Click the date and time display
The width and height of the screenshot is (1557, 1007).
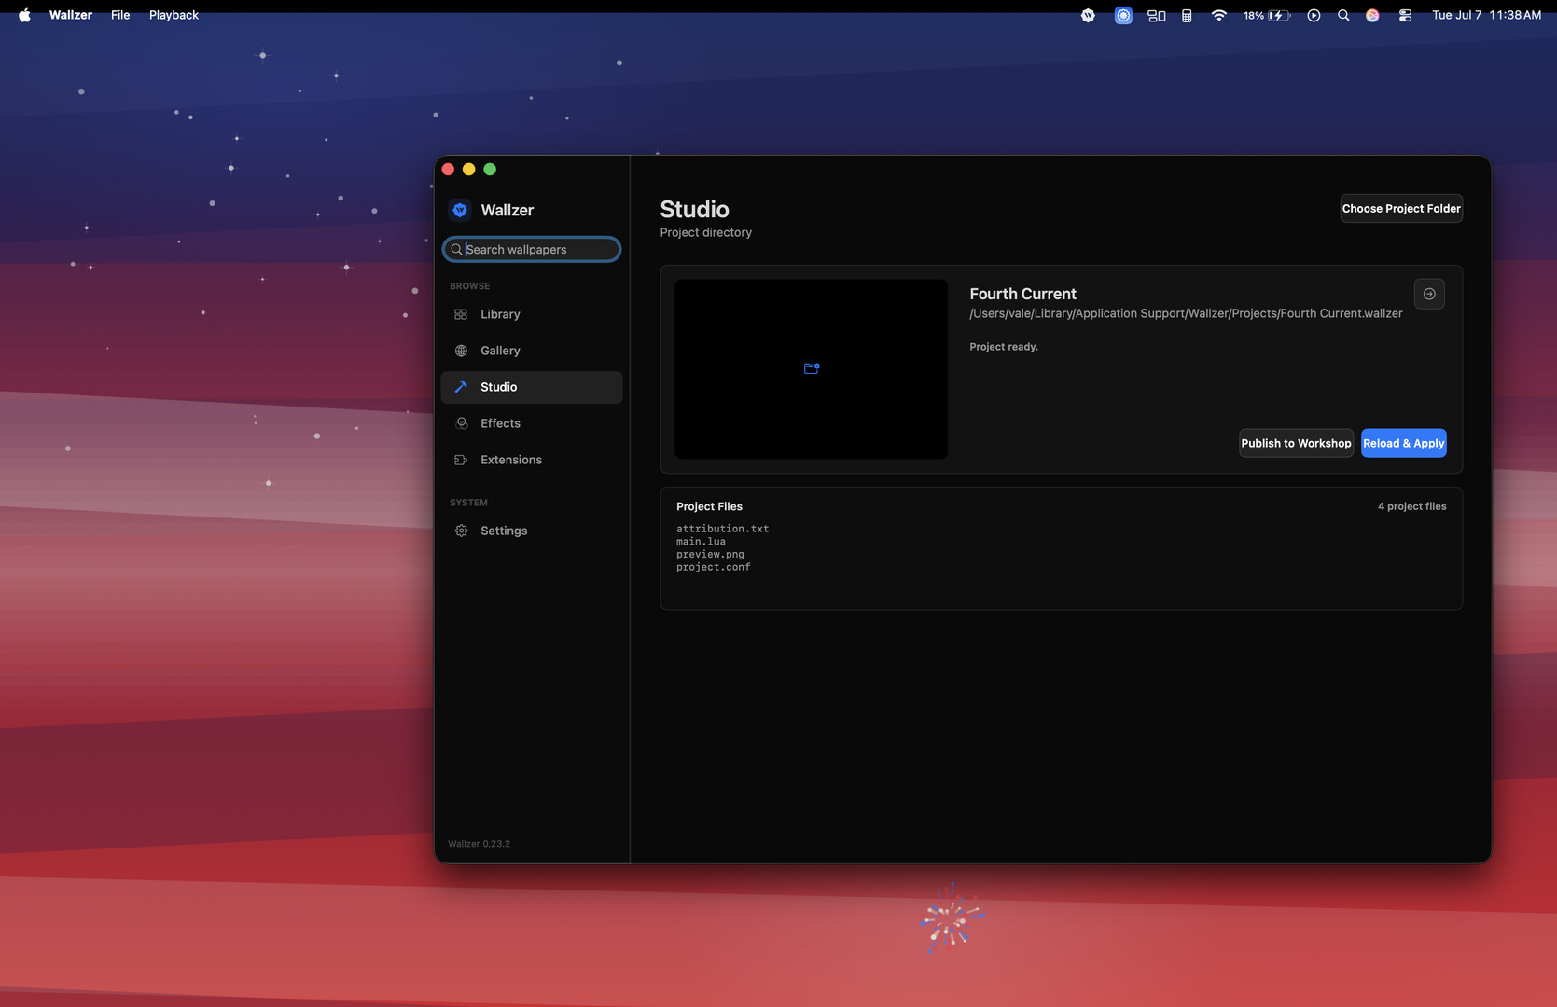coord(1486,15)
